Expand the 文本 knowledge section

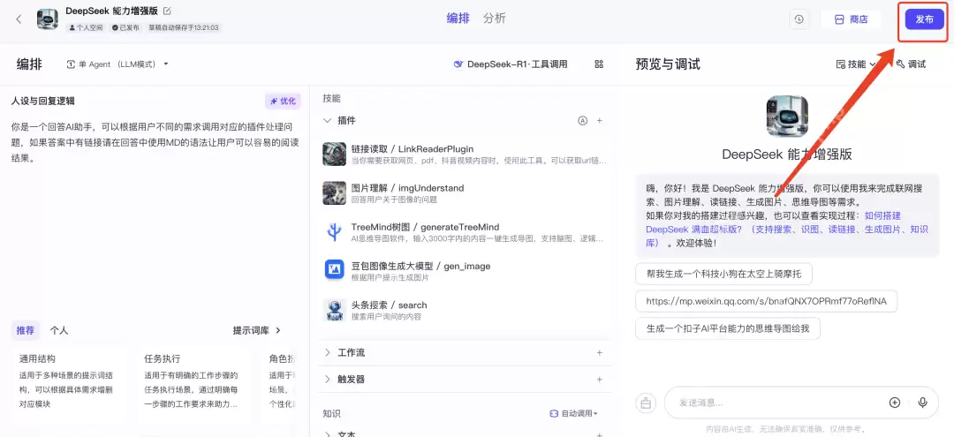click(328, 434)
